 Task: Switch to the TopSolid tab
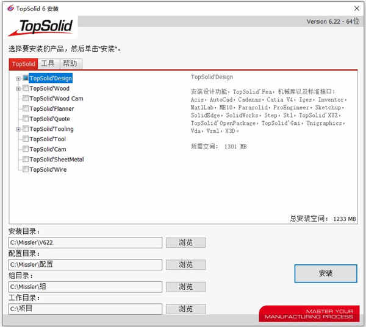point(23,64)
